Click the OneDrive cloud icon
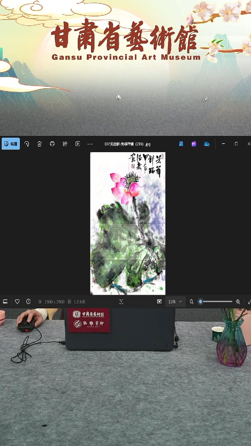The width and height of the screenshot is (251, 446). [207, 144]
